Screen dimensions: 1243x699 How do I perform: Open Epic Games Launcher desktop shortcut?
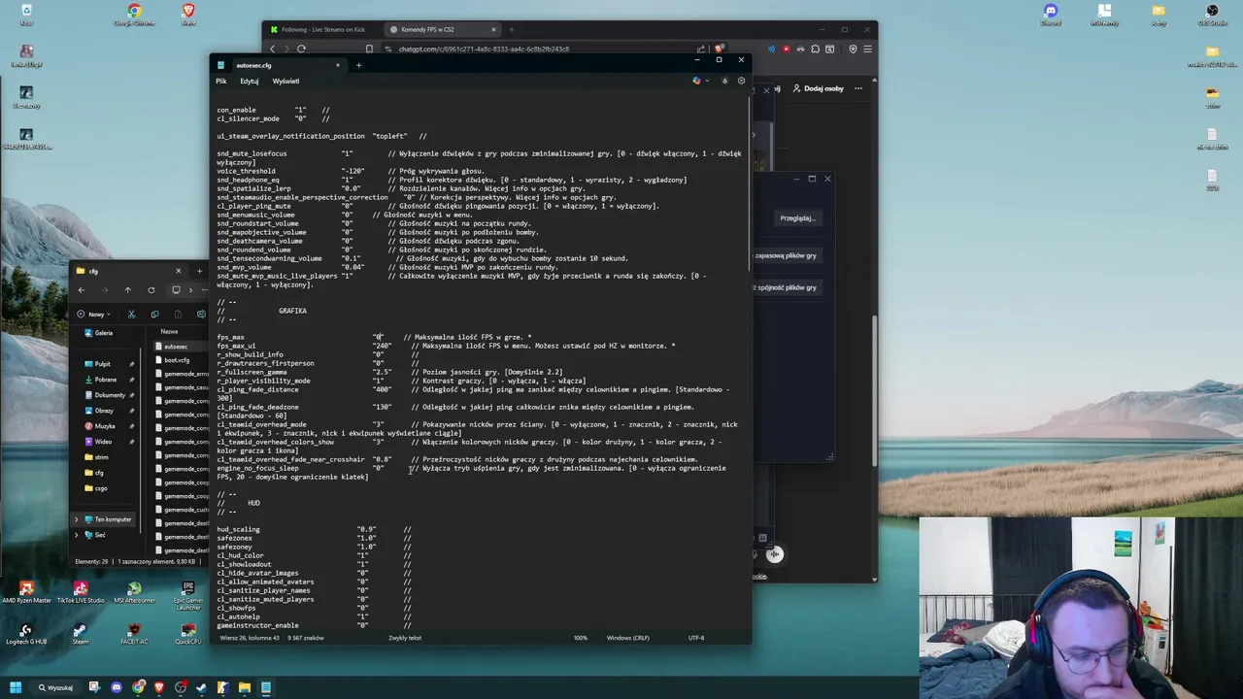click(x=188, y=595)
